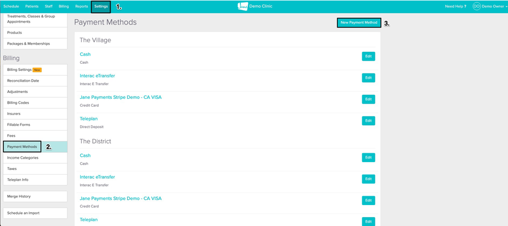This screenshot has height=226, width=508.
Task: Open Interac eTransfer under The District
Action: pyautogui.click(x=97, y=177)
